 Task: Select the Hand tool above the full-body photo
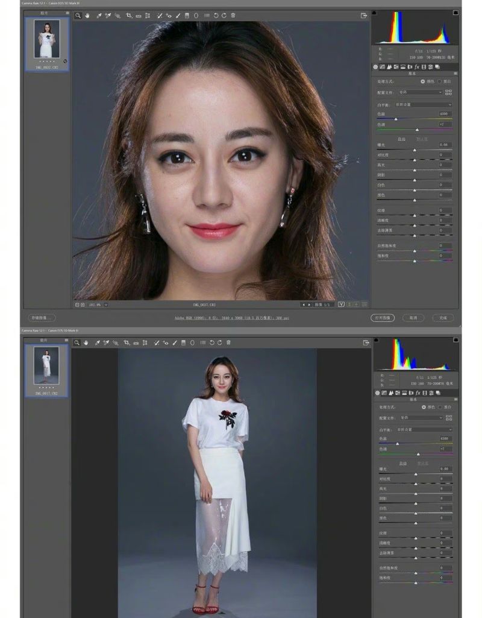(86, 342)
